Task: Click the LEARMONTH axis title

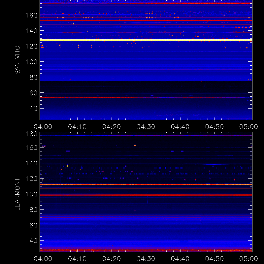Action: pyautogui.click(x=17, y=192)
